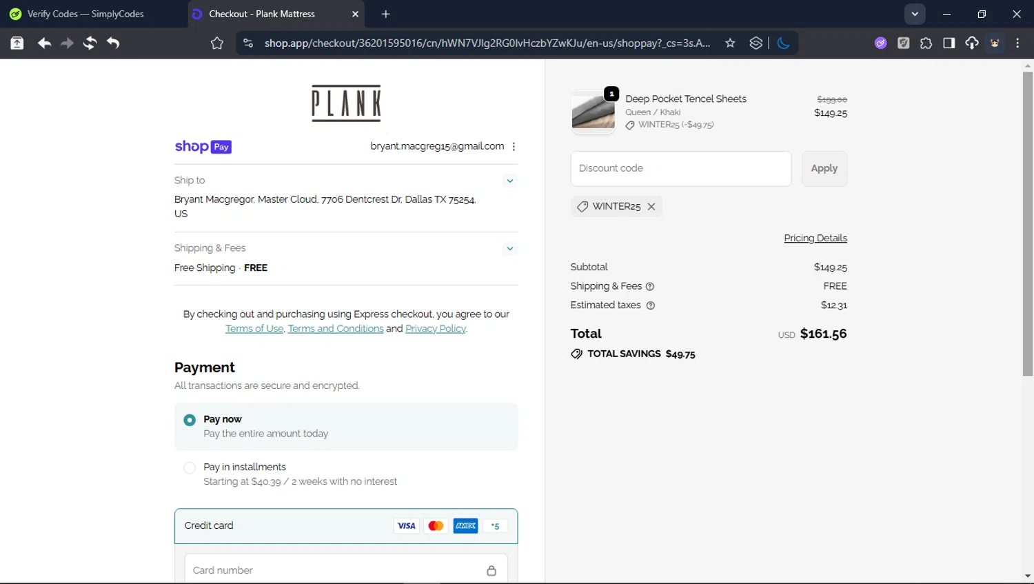Click the cloud upload icon in the toolbar

pos(971,43)
